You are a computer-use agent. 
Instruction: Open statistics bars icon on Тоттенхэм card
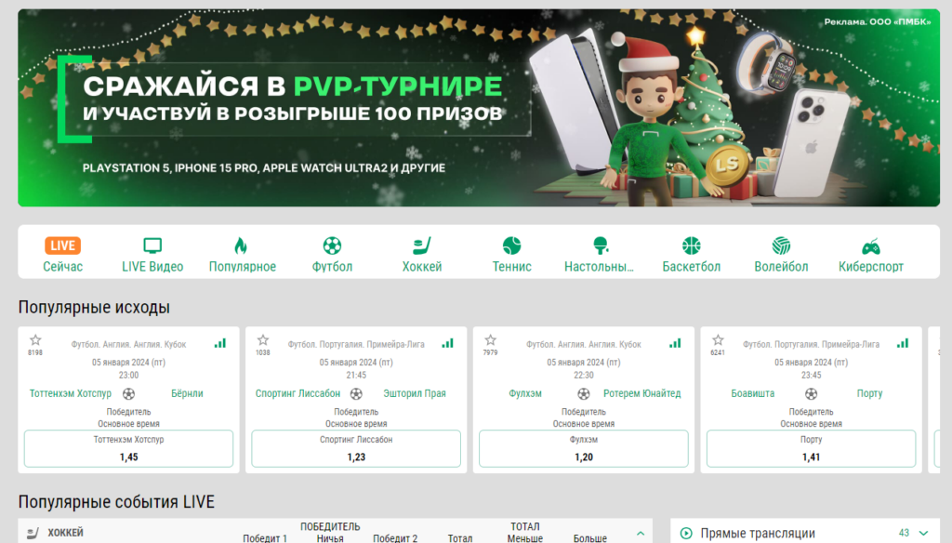220,343
